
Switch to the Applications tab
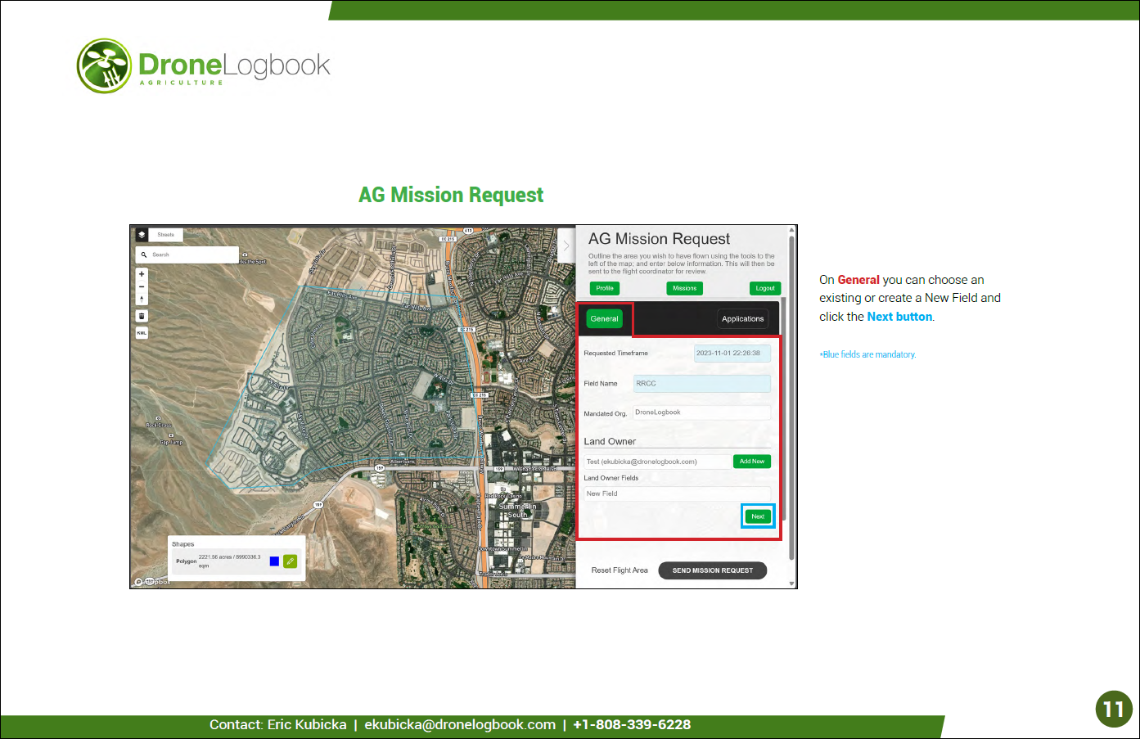743,319
